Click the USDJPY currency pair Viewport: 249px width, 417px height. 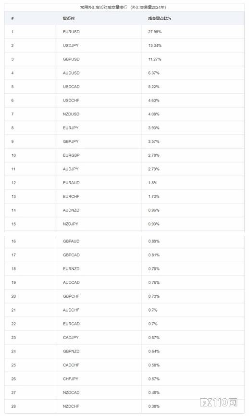pyautogui.click(x=71, y=46)
